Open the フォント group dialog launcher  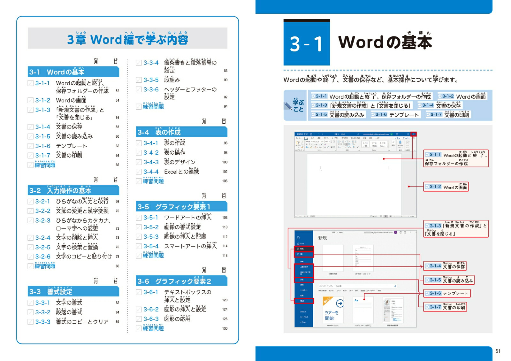tap(335, 150)
